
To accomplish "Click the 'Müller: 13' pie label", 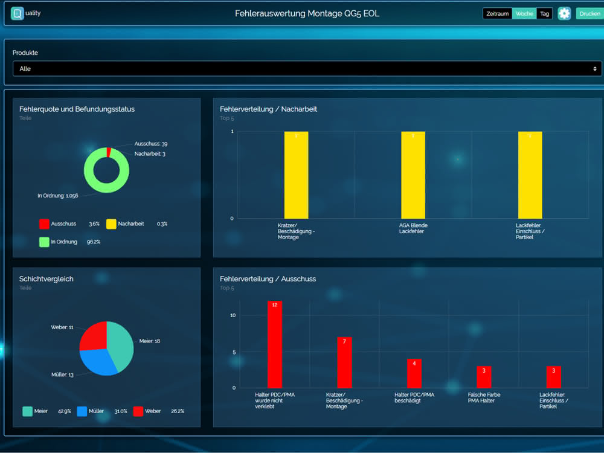I will [x=62, y=374].
